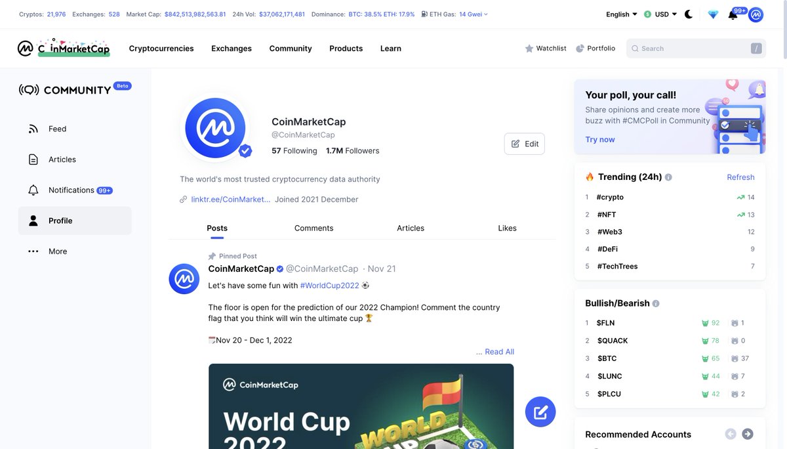Click the Portfolio pie chart icon

(x=580, y=49)
